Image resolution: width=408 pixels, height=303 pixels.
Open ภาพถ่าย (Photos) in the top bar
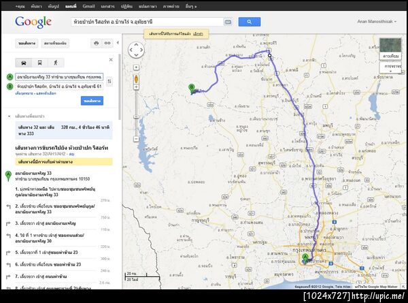(x=171, y=6)
